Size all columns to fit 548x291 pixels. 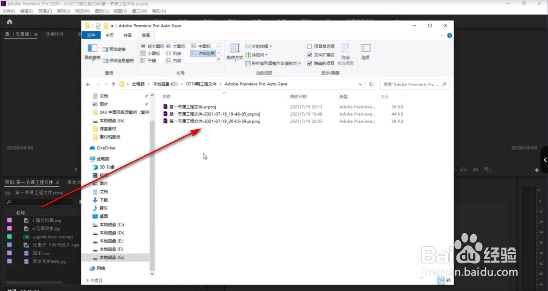(x=273, y=63)
